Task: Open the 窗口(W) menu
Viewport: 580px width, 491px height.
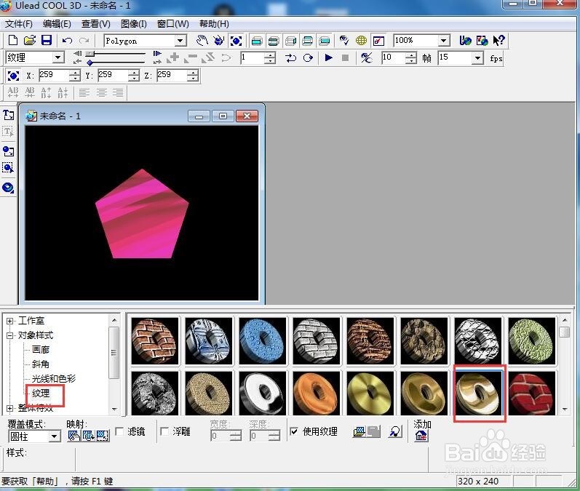Action: coord(173,24)
